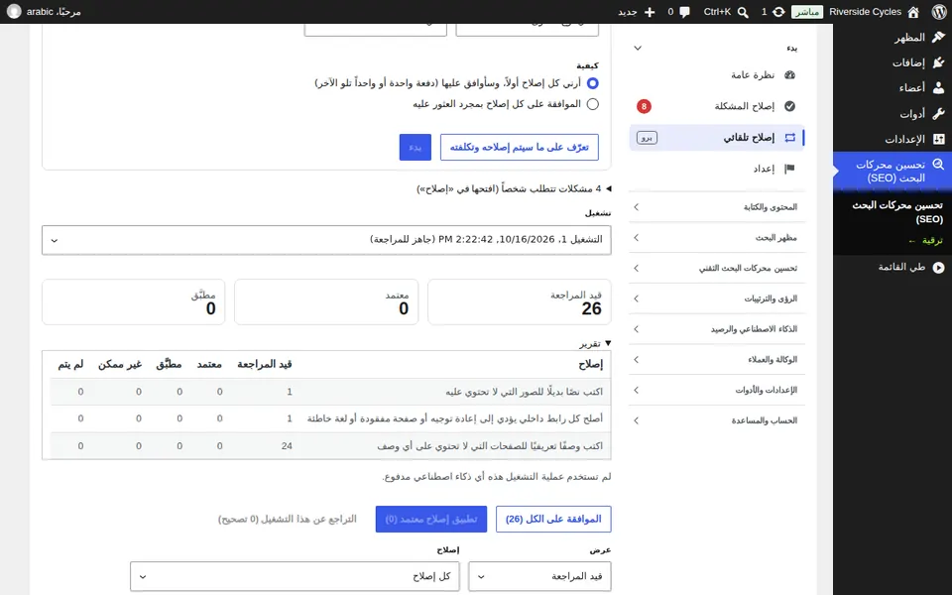Image resolution: width=952 pixels, height=595 pixels.
Task: Open أدوات menu in admin sidebar
Action: pos(892,113)
